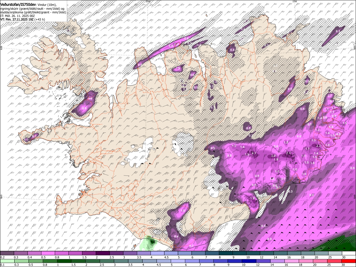Click the crimson 25 rain legend swatch
This screenshot has height=267, width=356.
(335, 261)
